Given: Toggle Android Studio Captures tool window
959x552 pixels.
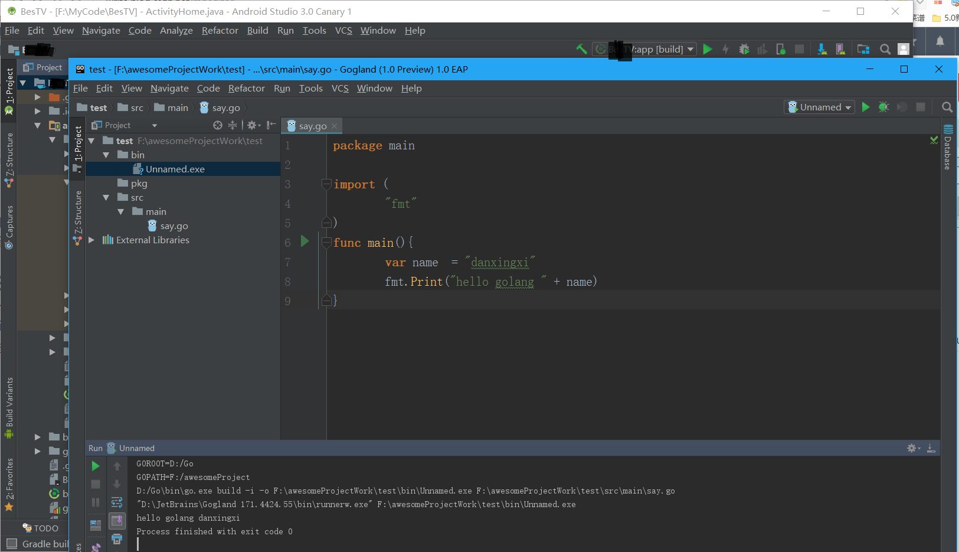Looking at the screenshot, I should point(9,227).
